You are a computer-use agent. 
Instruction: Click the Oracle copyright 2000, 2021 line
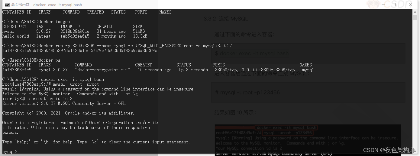pos(68,113)
